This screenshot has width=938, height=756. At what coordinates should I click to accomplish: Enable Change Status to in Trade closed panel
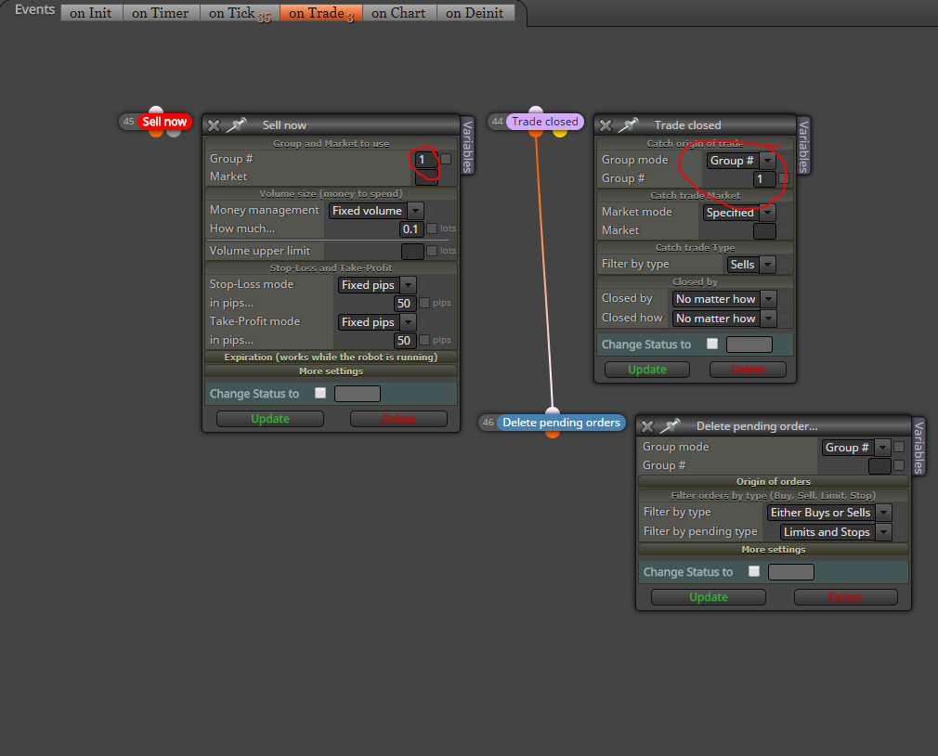tap(712, 344)
